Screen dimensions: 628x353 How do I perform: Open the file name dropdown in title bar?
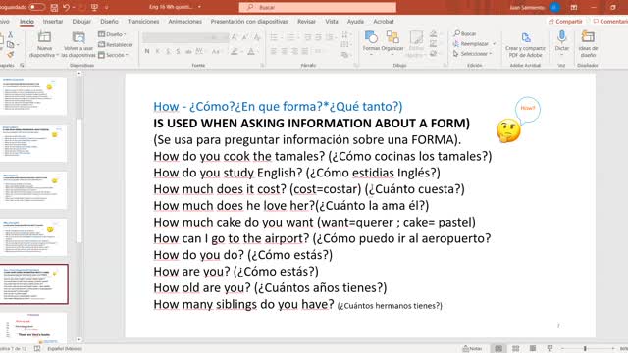pos(199,7)
